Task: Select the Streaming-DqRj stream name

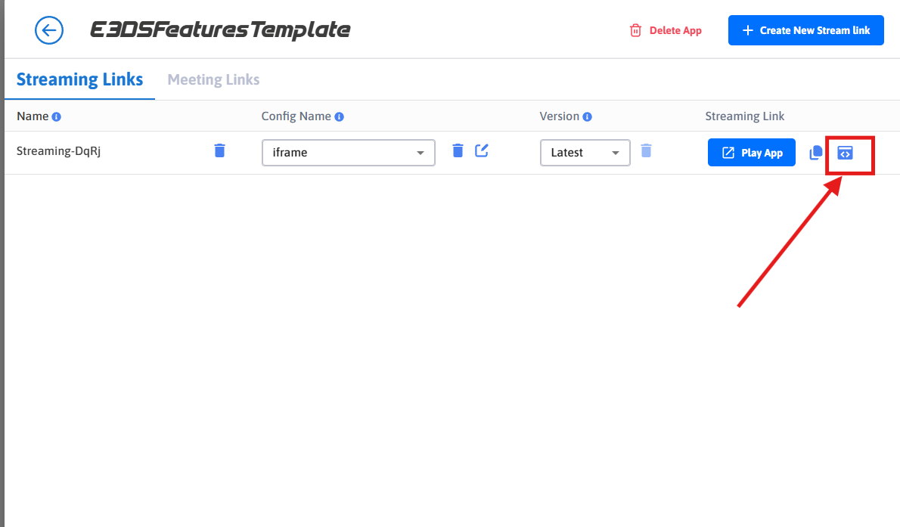Action: point(59,150)
